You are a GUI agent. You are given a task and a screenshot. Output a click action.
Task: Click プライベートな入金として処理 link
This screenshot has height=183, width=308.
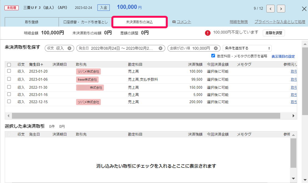pos(280,22)
